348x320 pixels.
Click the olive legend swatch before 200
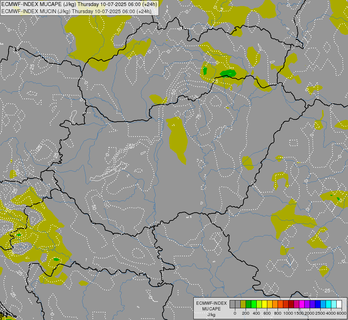pyautogui.click(x=243, y=304)
